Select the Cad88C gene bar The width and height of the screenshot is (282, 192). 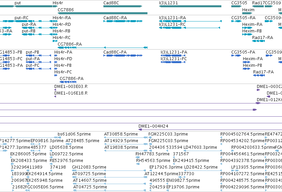(123, 6)
